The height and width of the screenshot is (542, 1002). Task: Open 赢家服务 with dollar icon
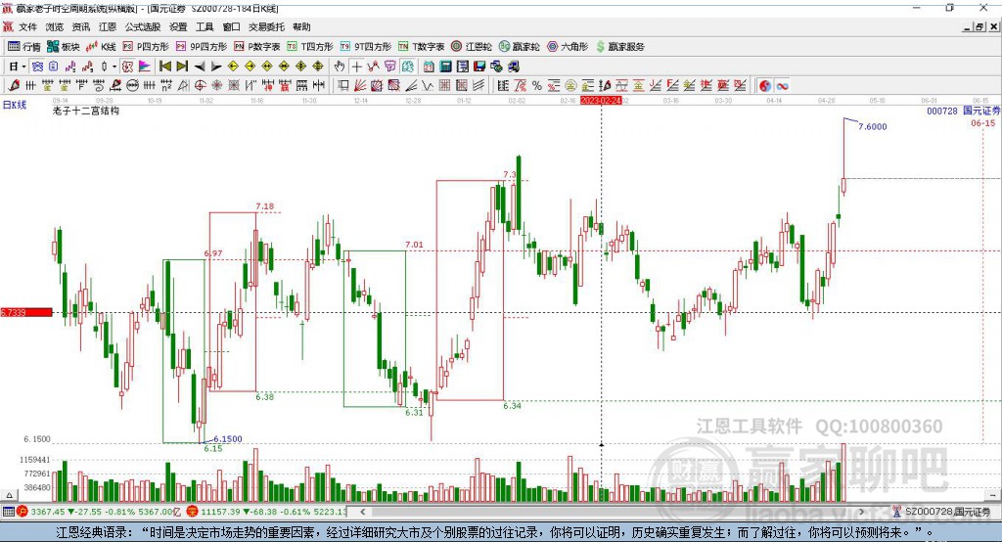pos(620,47)
